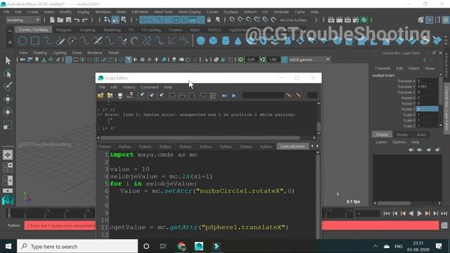Image resolution: width=450 pixels, height=253 pixels.
Task: Activate the Move tool in toolbox
Action: 8,99
